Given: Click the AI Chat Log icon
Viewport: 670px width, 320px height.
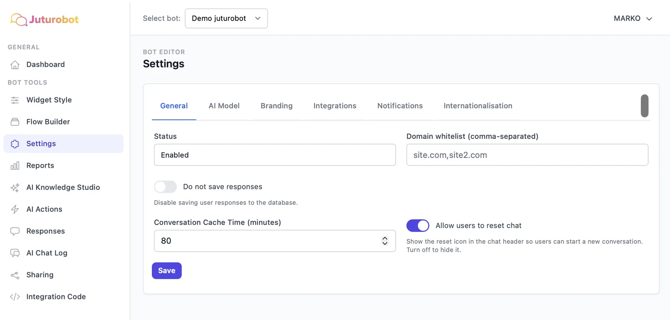Looking at the screenshot, I should (x=15, y=253).
